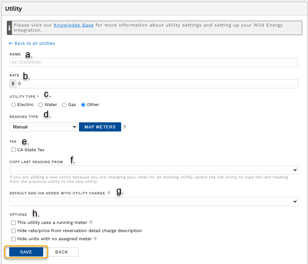Check 'This utility uses a running meter'
This screenshot has height=264, width=308.
[13, 223]
